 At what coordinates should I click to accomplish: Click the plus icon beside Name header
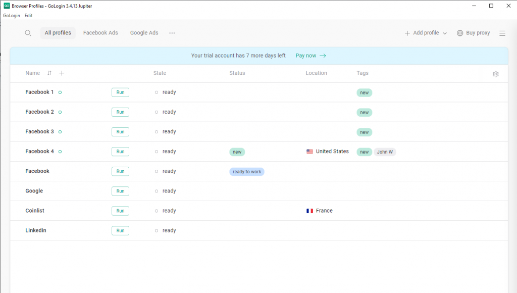coord(62,73)
